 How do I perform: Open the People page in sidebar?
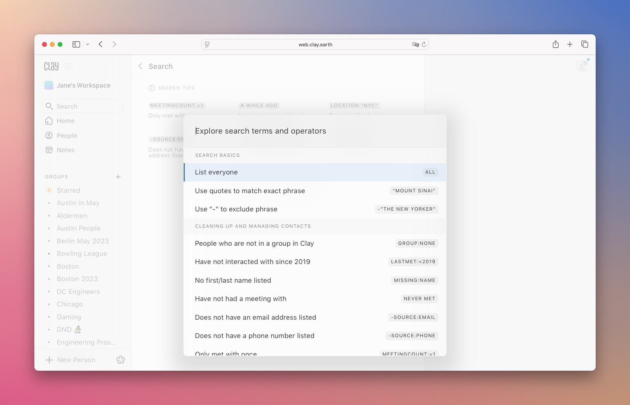tap(67, 136)
